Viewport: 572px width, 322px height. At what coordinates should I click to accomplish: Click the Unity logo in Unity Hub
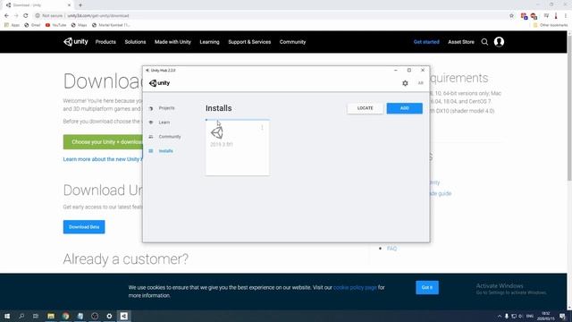159,83
